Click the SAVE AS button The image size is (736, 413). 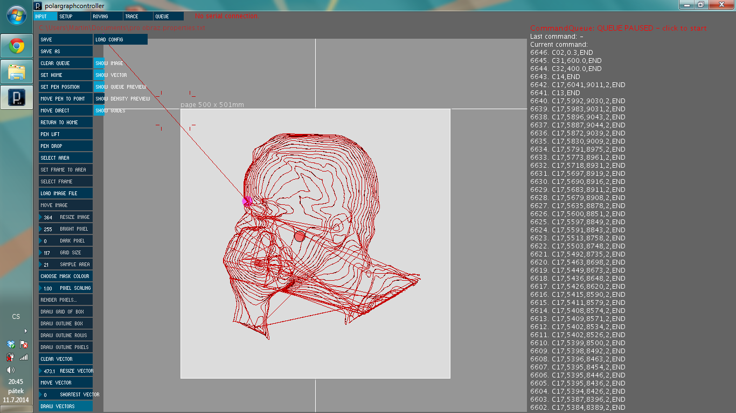tap(66, 51)
